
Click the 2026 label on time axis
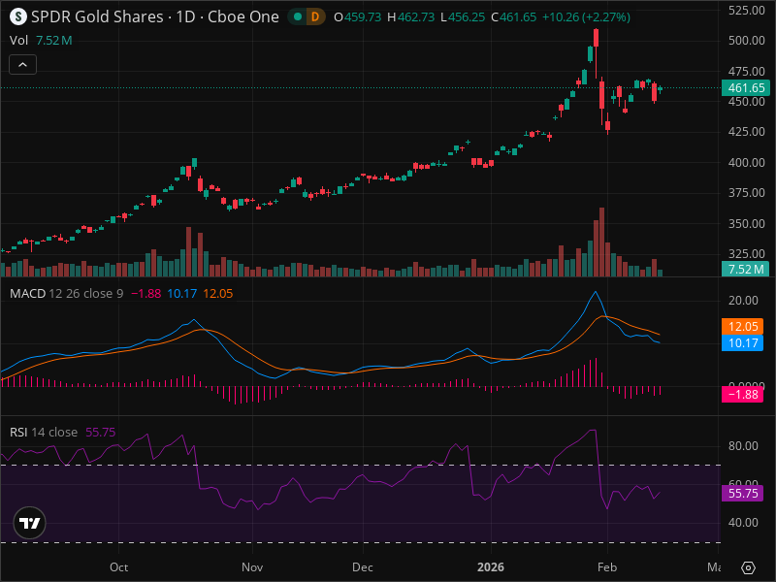tap(491, 567)
